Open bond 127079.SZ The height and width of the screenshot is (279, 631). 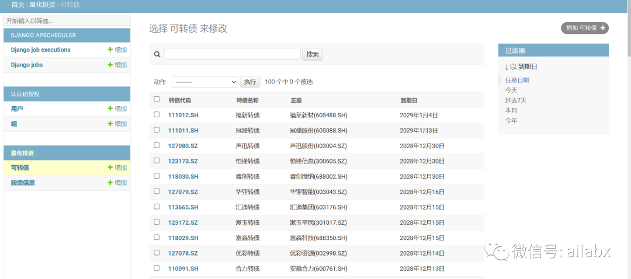[183, 192]
